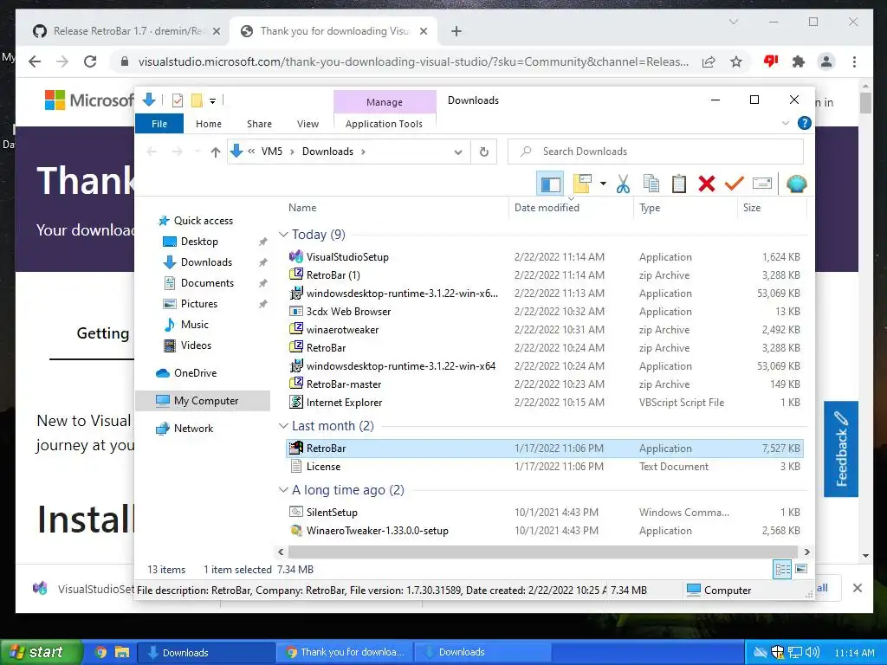Click the Start button
This screenshot has width=887, height=665.
click(41, 652)
